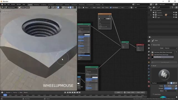Open Render properties tab
The image size is (178, 100).
pos(149,45)
